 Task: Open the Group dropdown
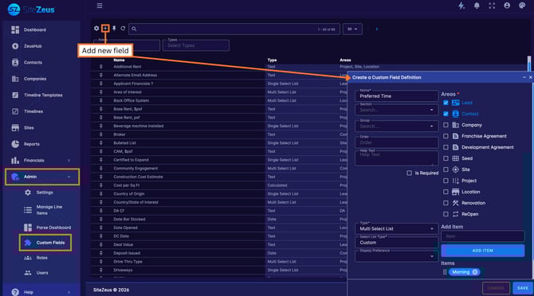coord(396,126)
